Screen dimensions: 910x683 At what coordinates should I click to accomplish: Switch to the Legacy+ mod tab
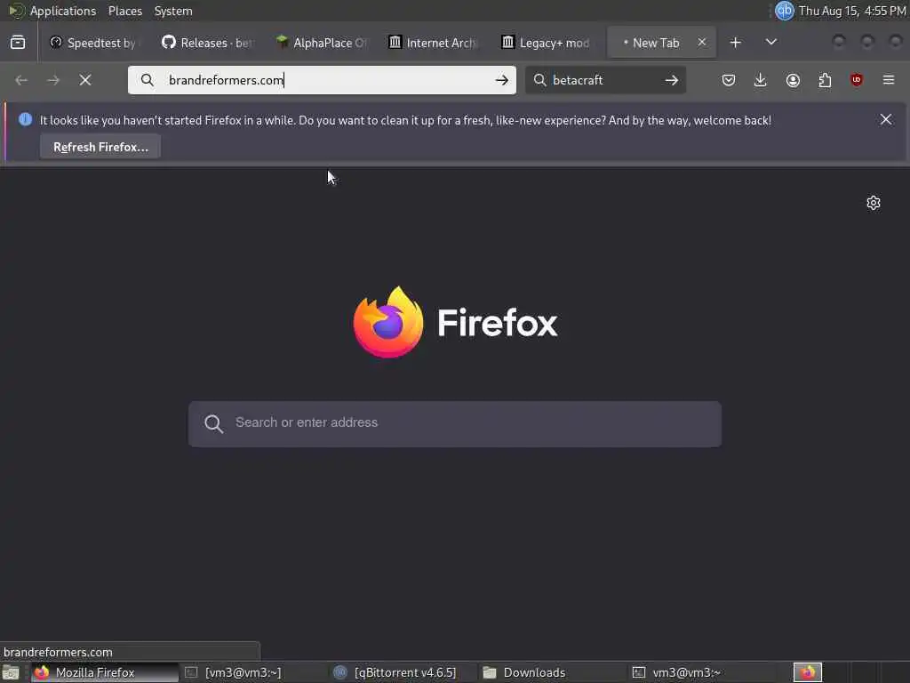coord(547,43)
